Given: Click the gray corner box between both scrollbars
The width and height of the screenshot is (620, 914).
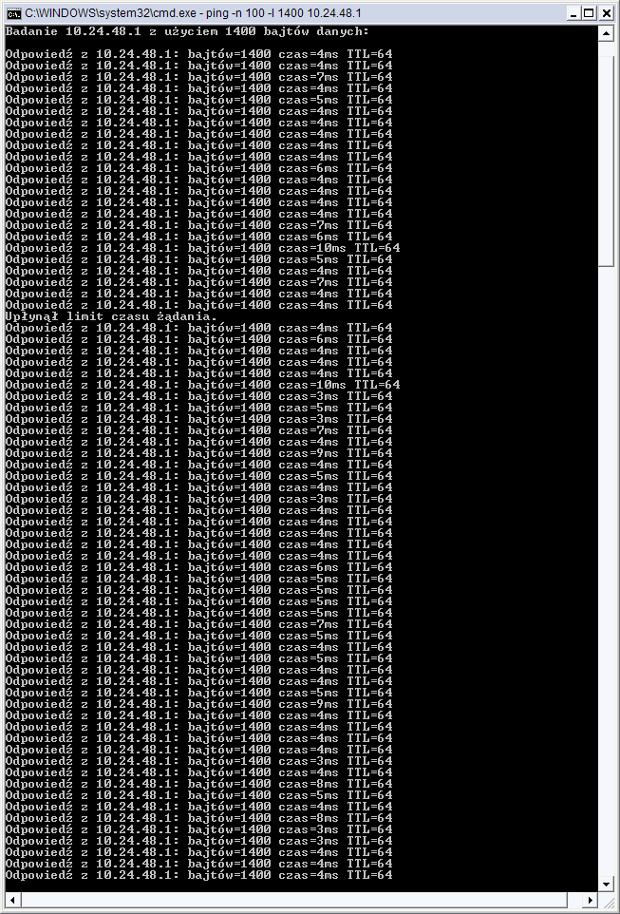Looking at the screenshot, I should click(x=606, y=900).
